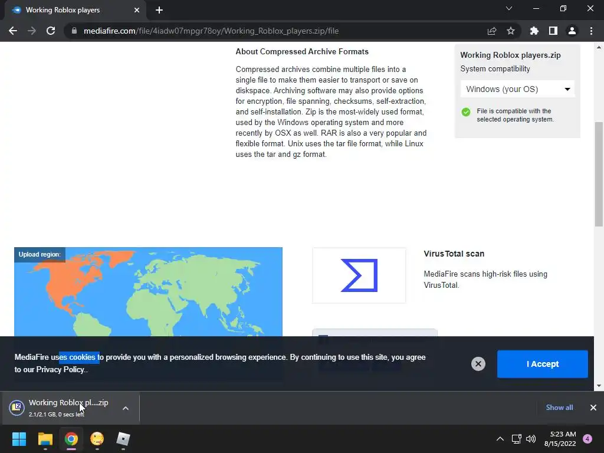The width and height of the screenshot is (604, 453).
Task: Click the VirusTotal scan heading
Action: 454,254
